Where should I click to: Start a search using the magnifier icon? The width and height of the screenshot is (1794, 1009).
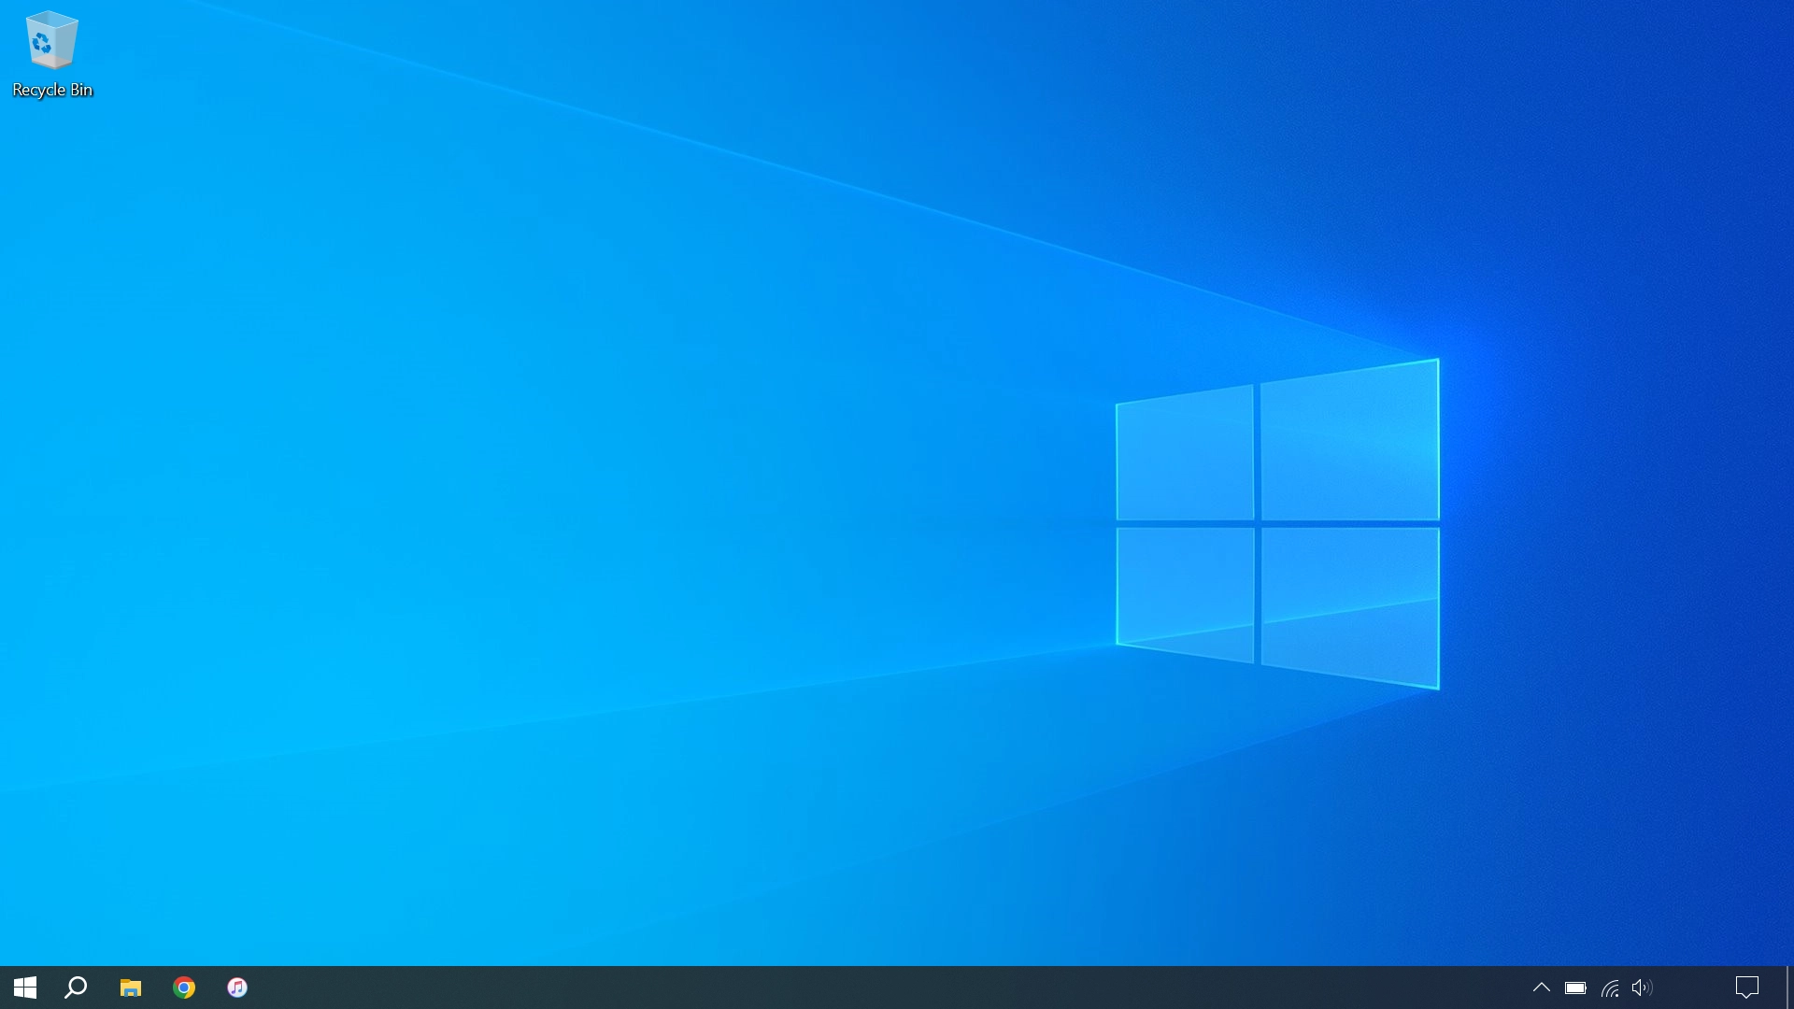(x=76, y=988)
